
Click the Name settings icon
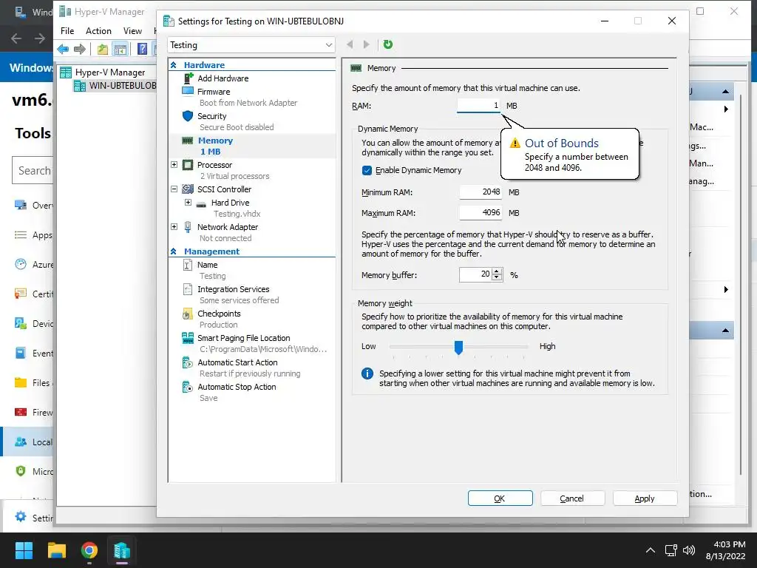pyautogui.click(x=188, y=265)
